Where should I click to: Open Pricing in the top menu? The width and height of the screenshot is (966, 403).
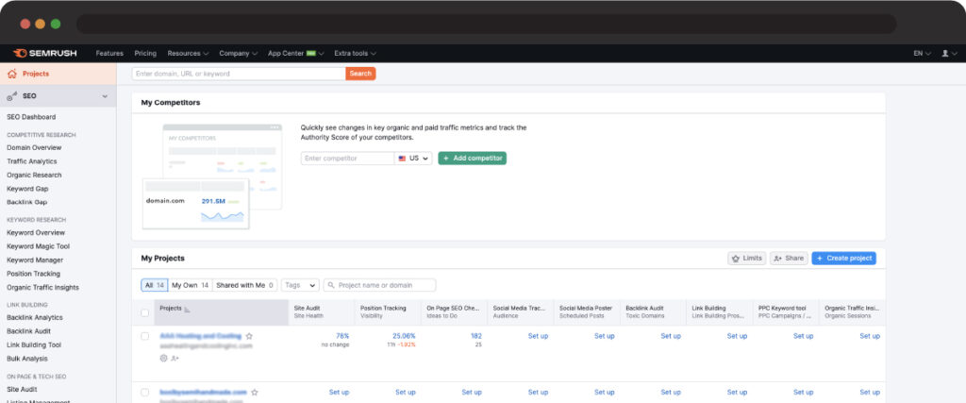tap(145, 54)
